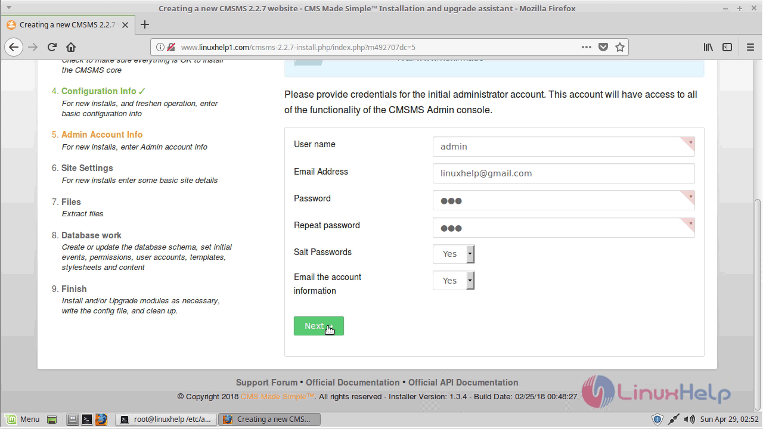Select the Creating a new CMSMS browser tab
The image size is (763, 429).
coord(67,24)
